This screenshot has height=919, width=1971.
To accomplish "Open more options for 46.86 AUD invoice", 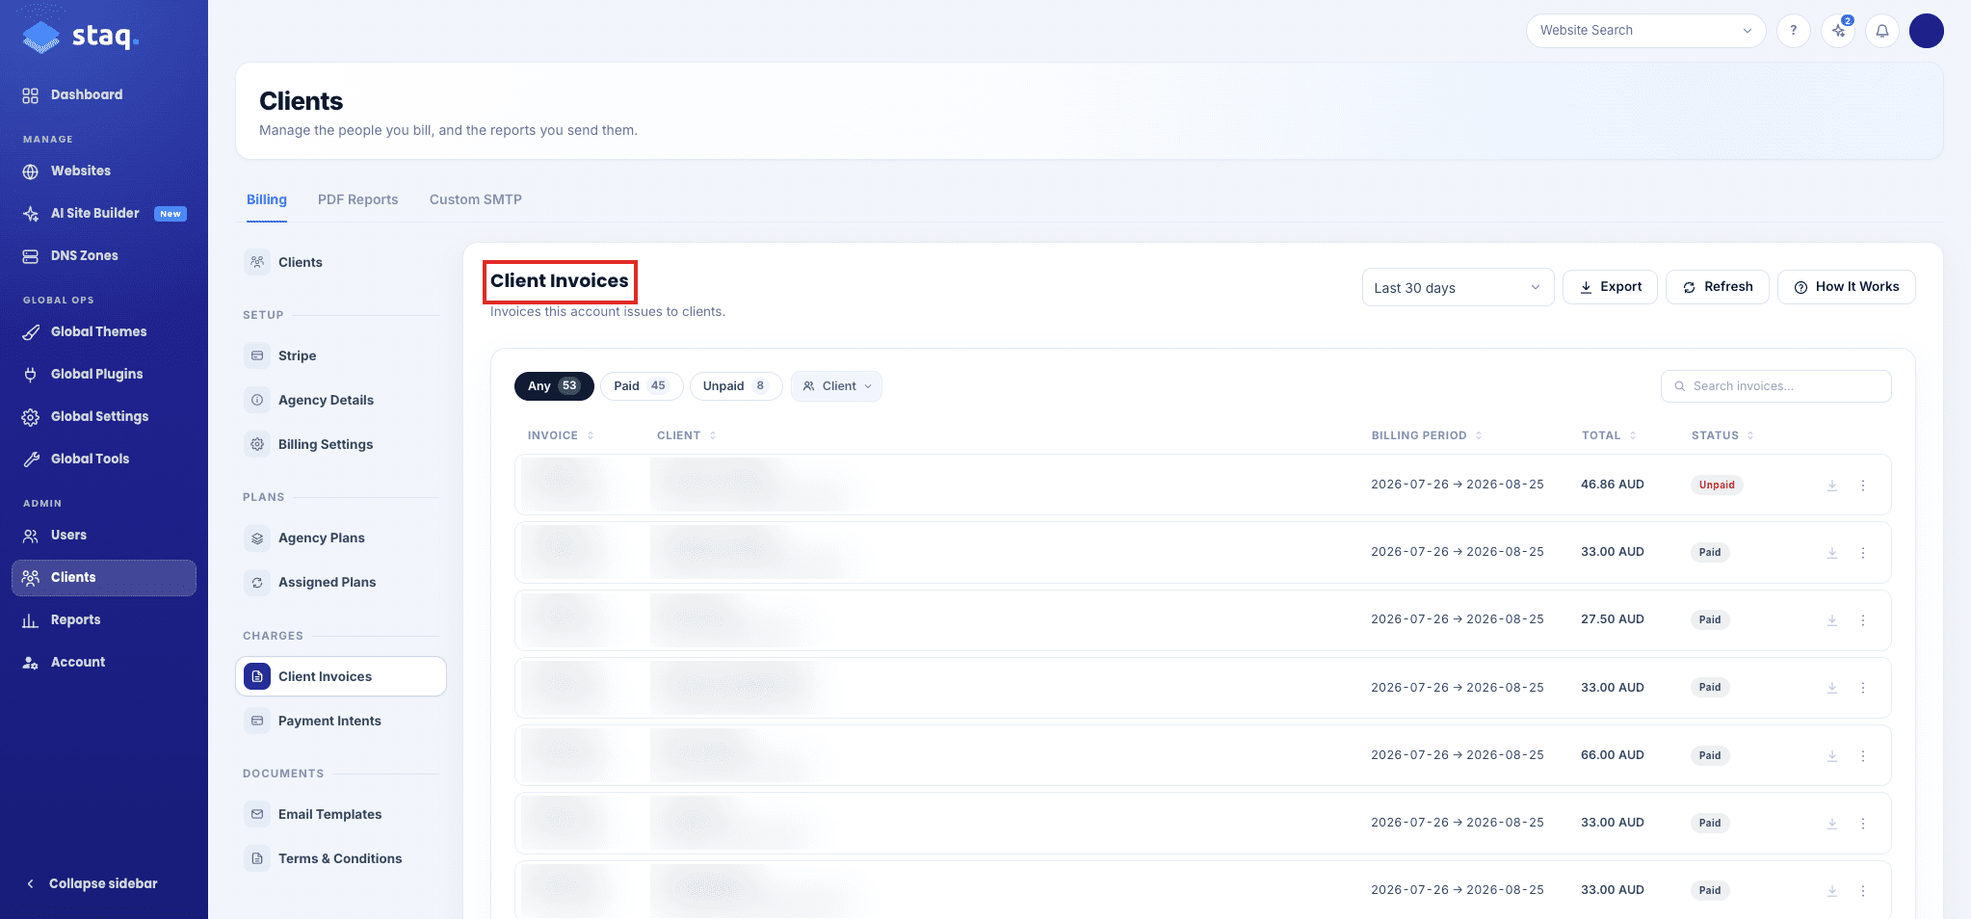I will pos(1863,486).
